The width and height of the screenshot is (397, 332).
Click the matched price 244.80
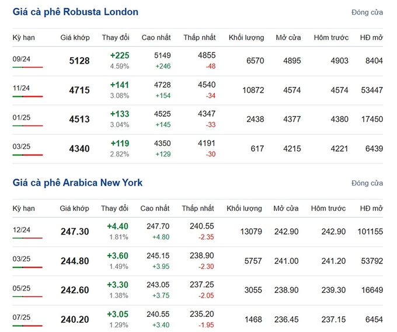tap(75, 261)
